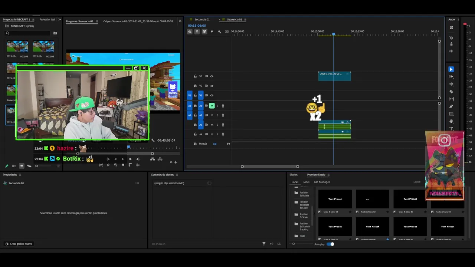Open the Propiedades panel menu
This screenshot has height=267, width=475.
tap(20, 175)
